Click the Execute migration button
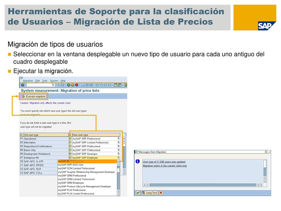Image resolution: width=281 pixels, height=211 pixels. (34, 96)
